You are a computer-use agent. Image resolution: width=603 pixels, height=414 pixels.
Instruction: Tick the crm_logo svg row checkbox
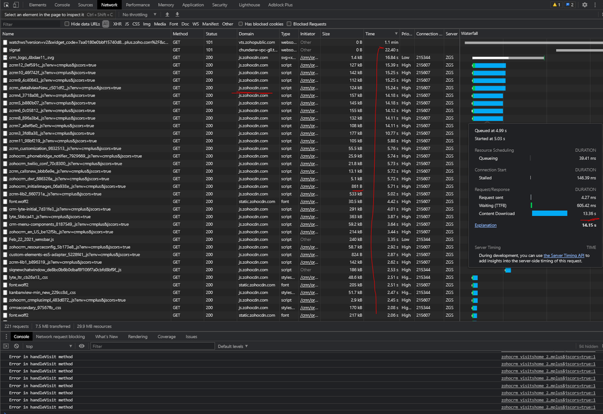point(5,58)
